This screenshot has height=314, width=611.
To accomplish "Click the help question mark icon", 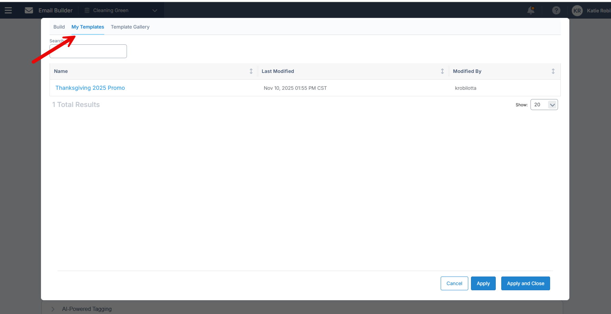I will click(556, 10).
